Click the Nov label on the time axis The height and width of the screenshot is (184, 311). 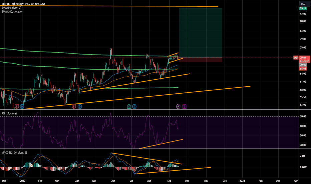point(206,181)
